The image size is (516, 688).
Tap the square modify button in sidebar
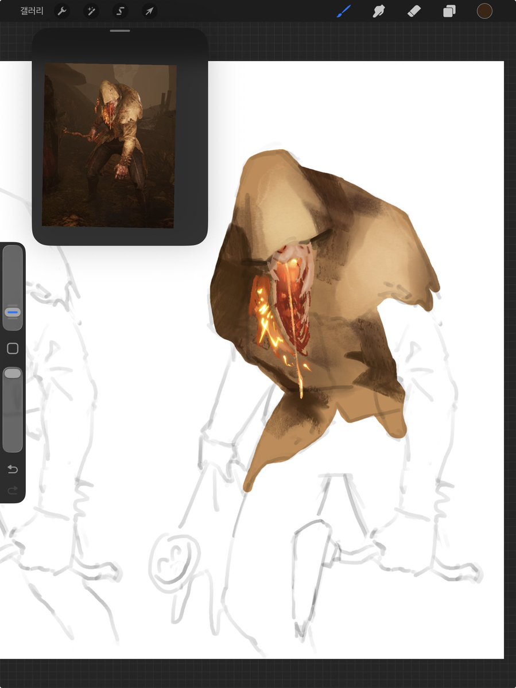(13, 348)
